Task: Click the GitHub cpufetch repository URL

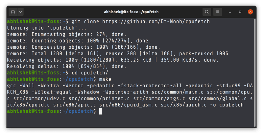Action: coord(156,21)
